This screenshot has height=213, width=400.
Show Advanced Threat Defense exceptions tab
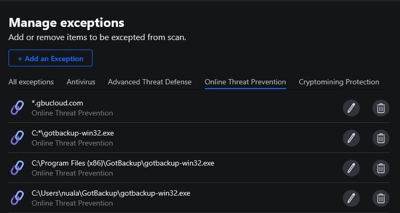coord(150,82)
